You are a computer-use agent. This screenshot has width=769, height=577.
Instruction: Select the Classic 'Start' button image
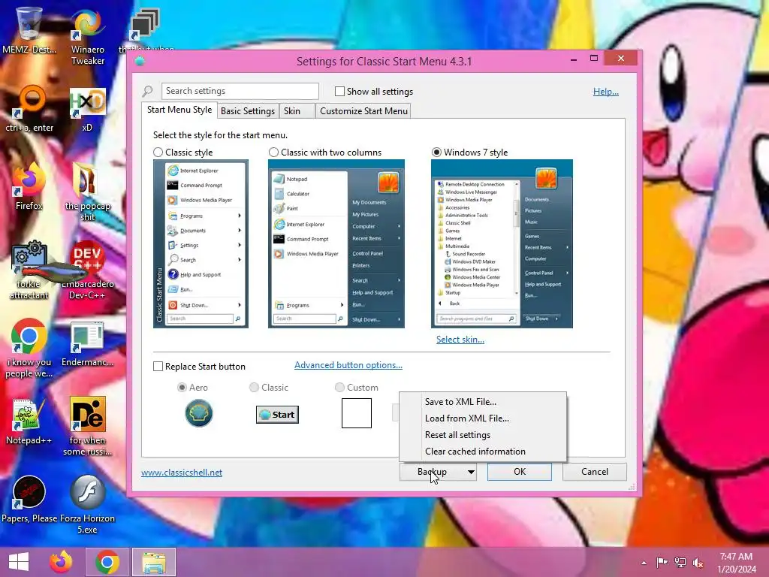pos(278,415)
